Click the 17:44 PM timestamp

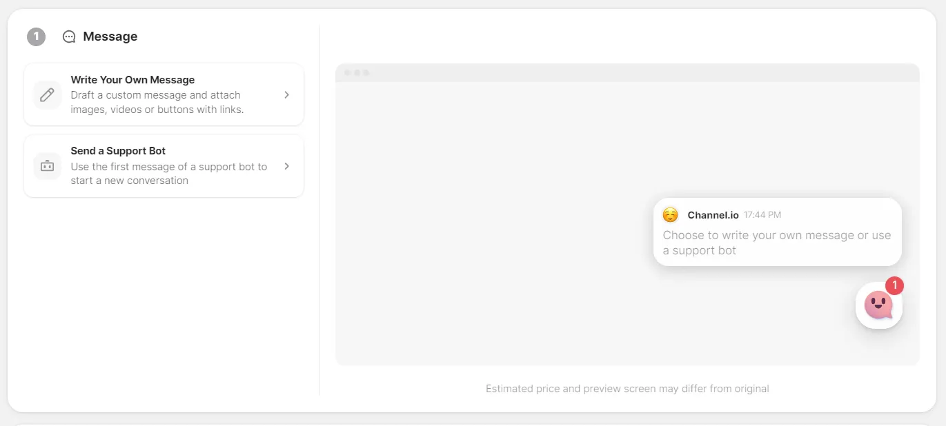[x=762, y=215]
